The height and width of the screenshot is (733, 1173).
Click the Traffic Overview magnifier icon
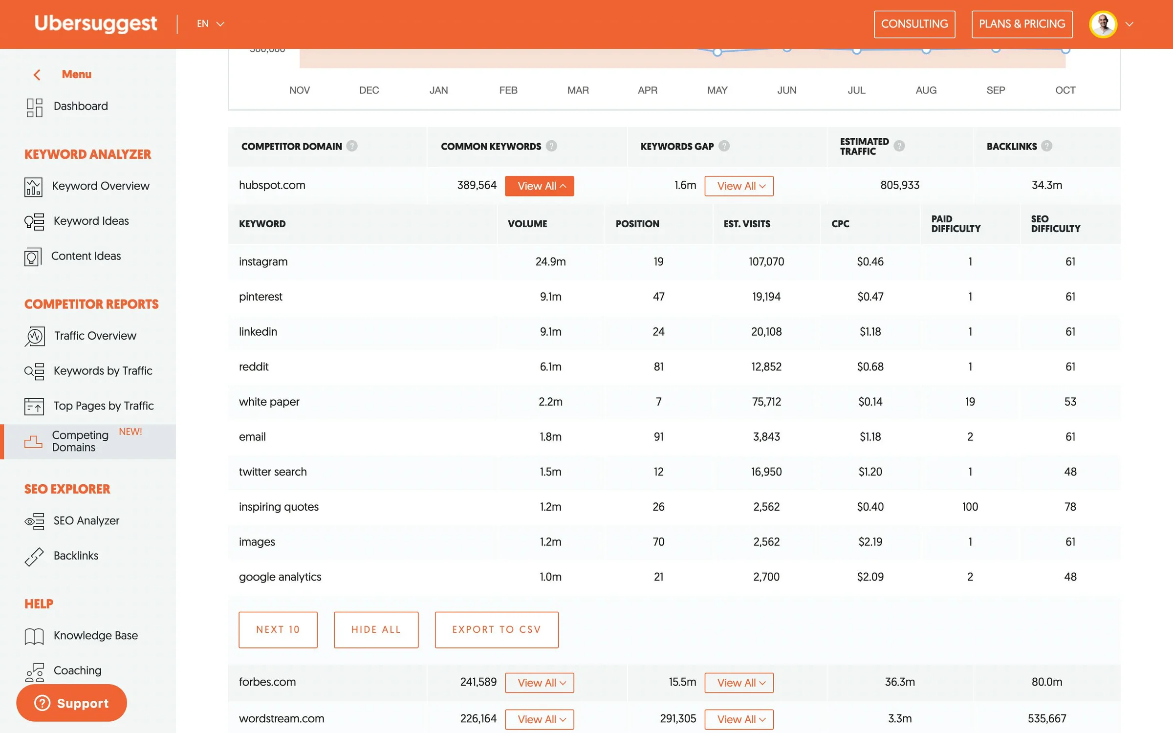pos(35,337)
